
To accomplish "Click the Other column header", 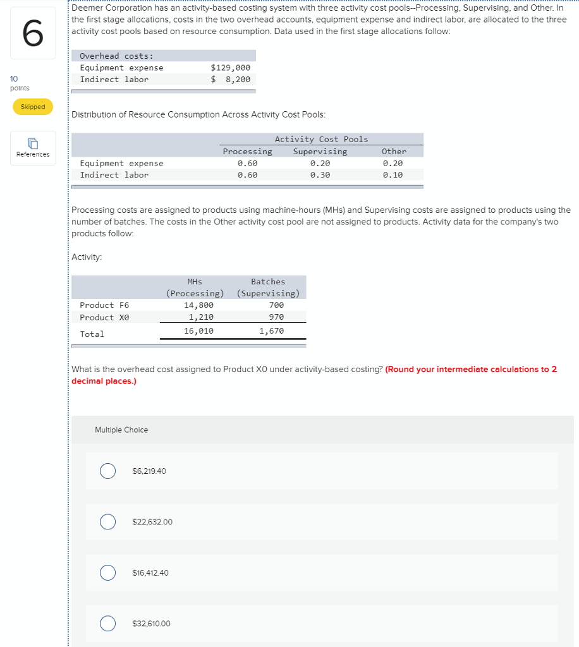I will (x=394, y=152).
